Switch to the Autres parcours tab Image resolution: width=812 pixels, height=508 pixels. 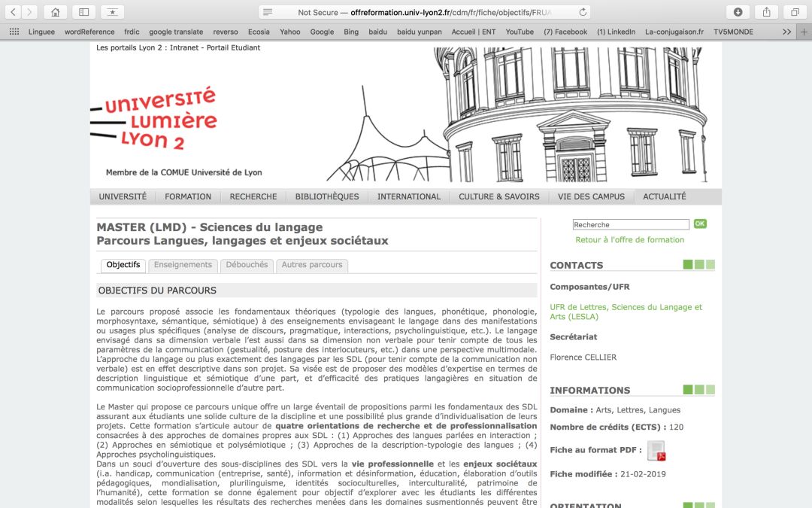pos(312,265)
